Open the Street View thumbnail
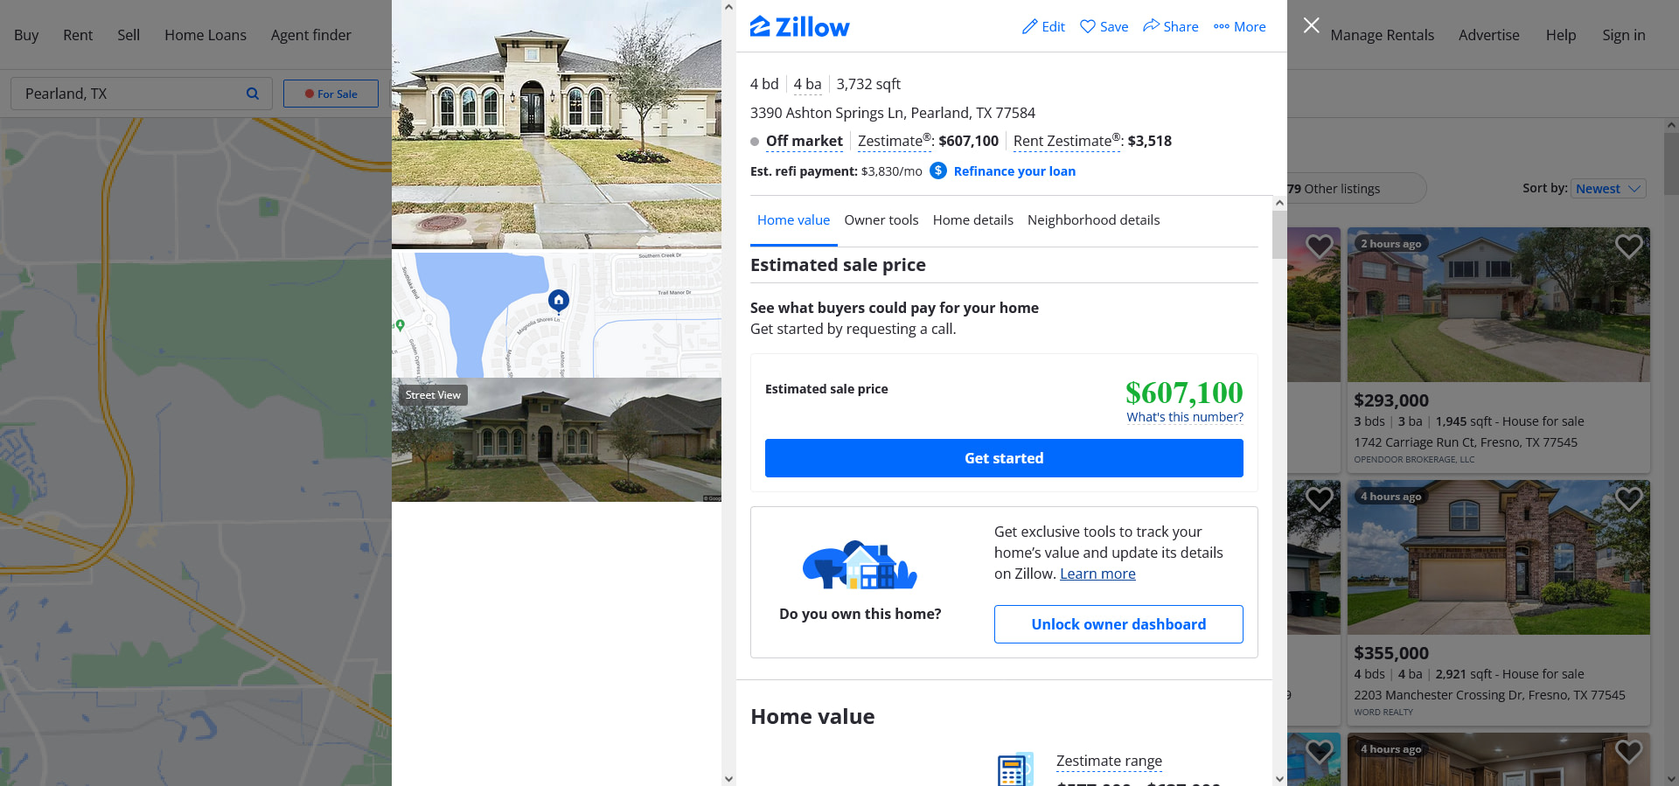The image size is (1679, 786). click(556, 440)
